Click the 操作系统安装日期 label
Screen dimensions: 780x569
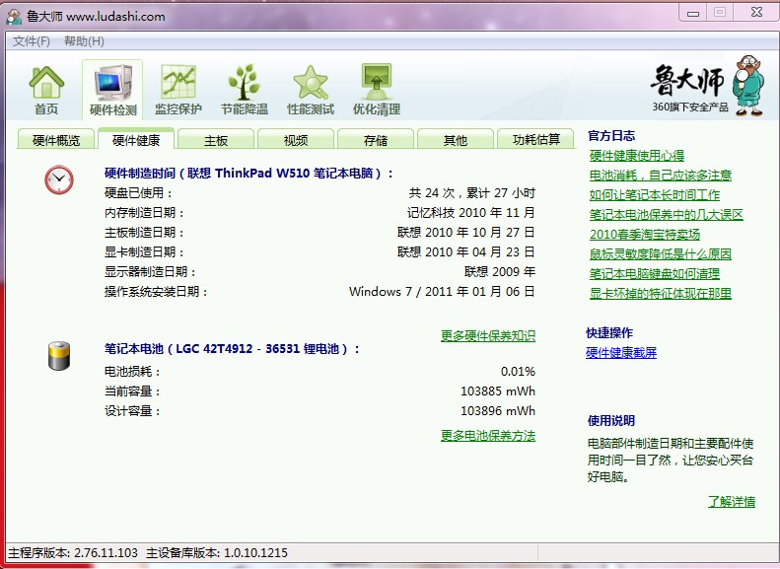(156, 292)
